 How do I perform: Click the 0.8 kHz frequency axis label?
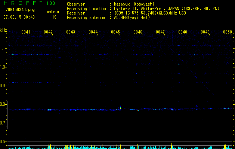click(3, 104)
